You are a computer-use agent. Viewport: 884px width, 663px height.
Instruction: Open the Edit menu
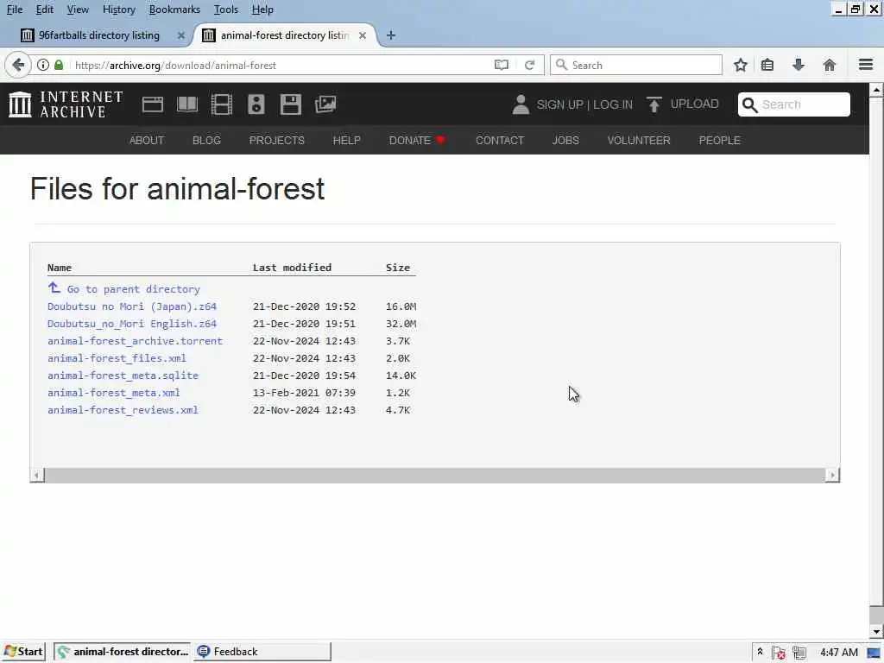coord(45,9)
